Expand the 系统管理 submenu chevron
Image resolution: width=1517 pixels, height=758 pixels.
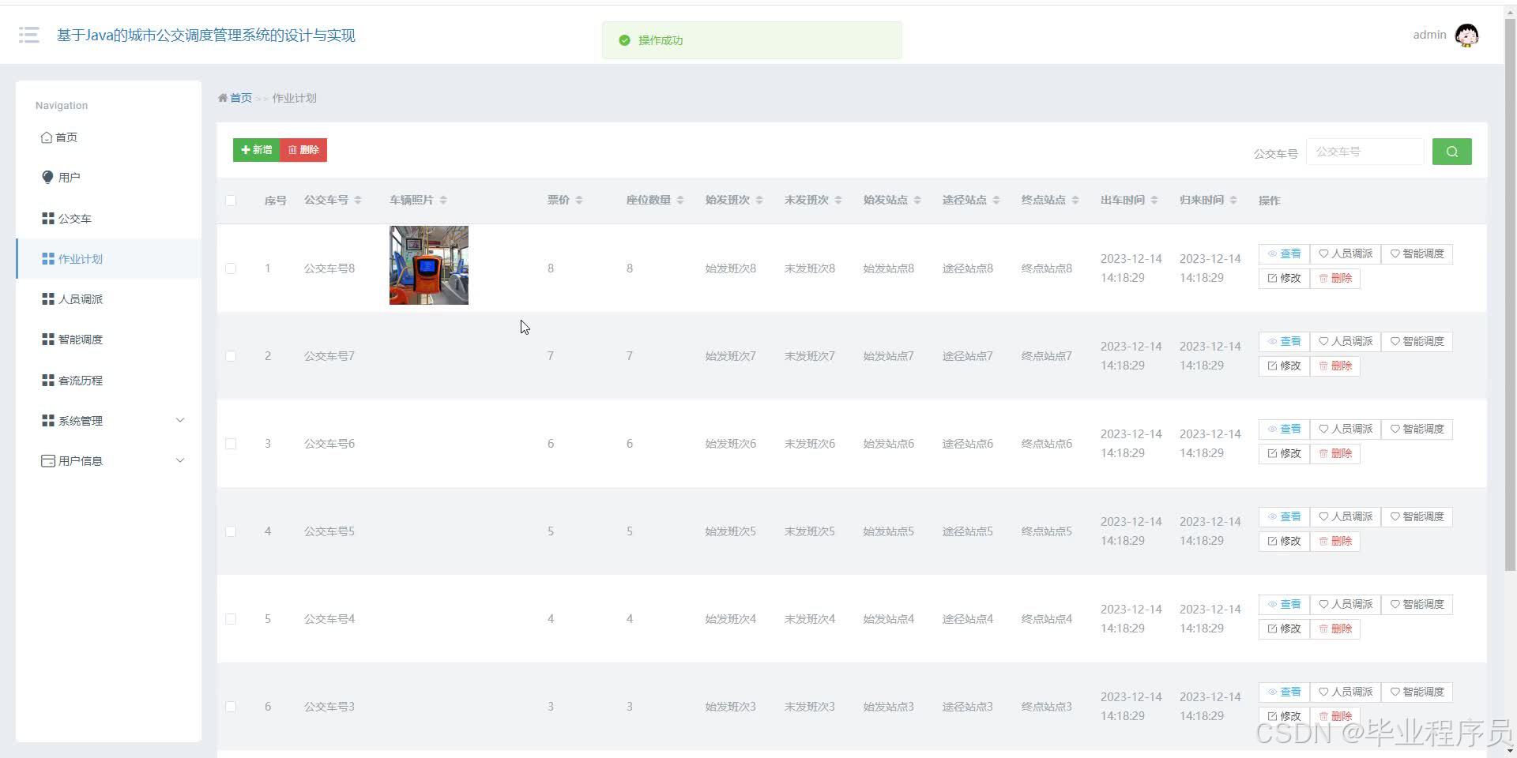coord(180,420)
